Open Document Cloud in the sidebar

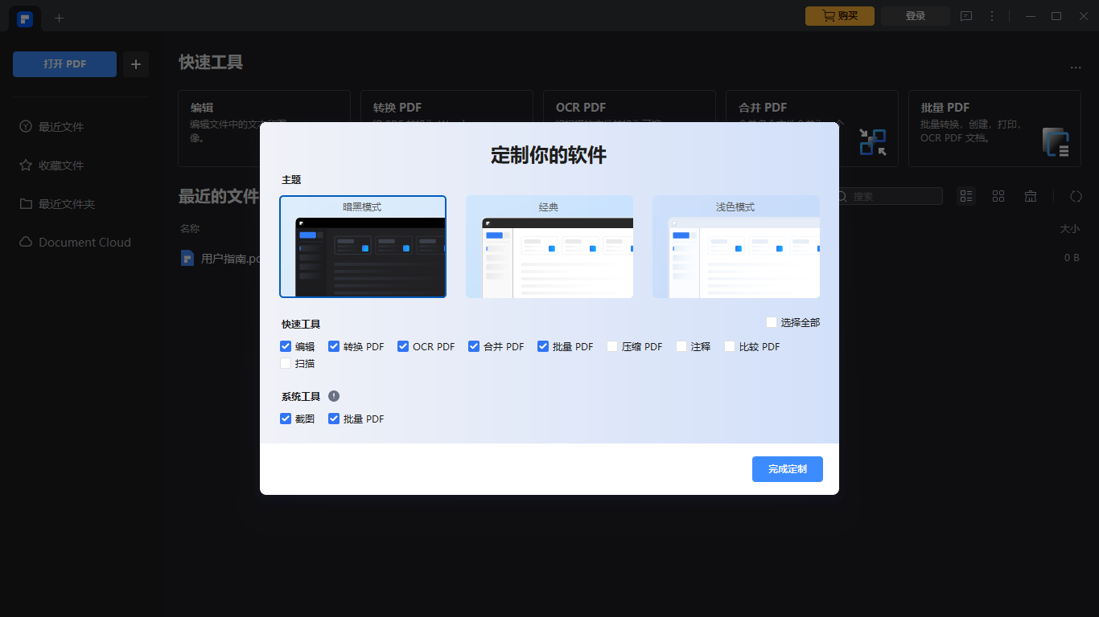[x=82, y=242]
